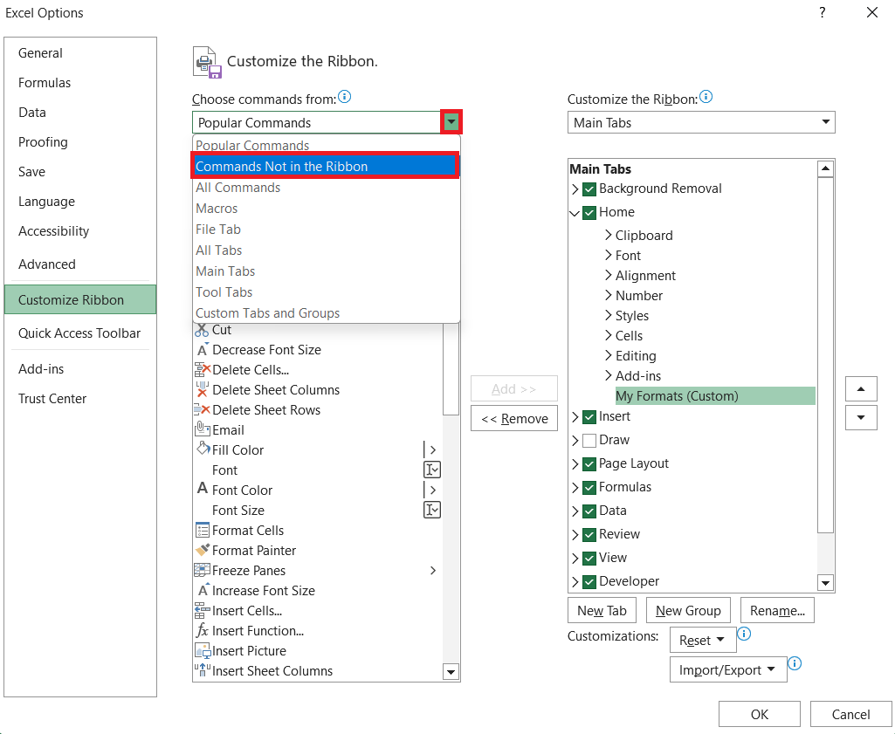Image resolution: width=895 pixels, height=734 pixels.
Task: Select My Formats (Custom) group
Action: click(714, 395)
